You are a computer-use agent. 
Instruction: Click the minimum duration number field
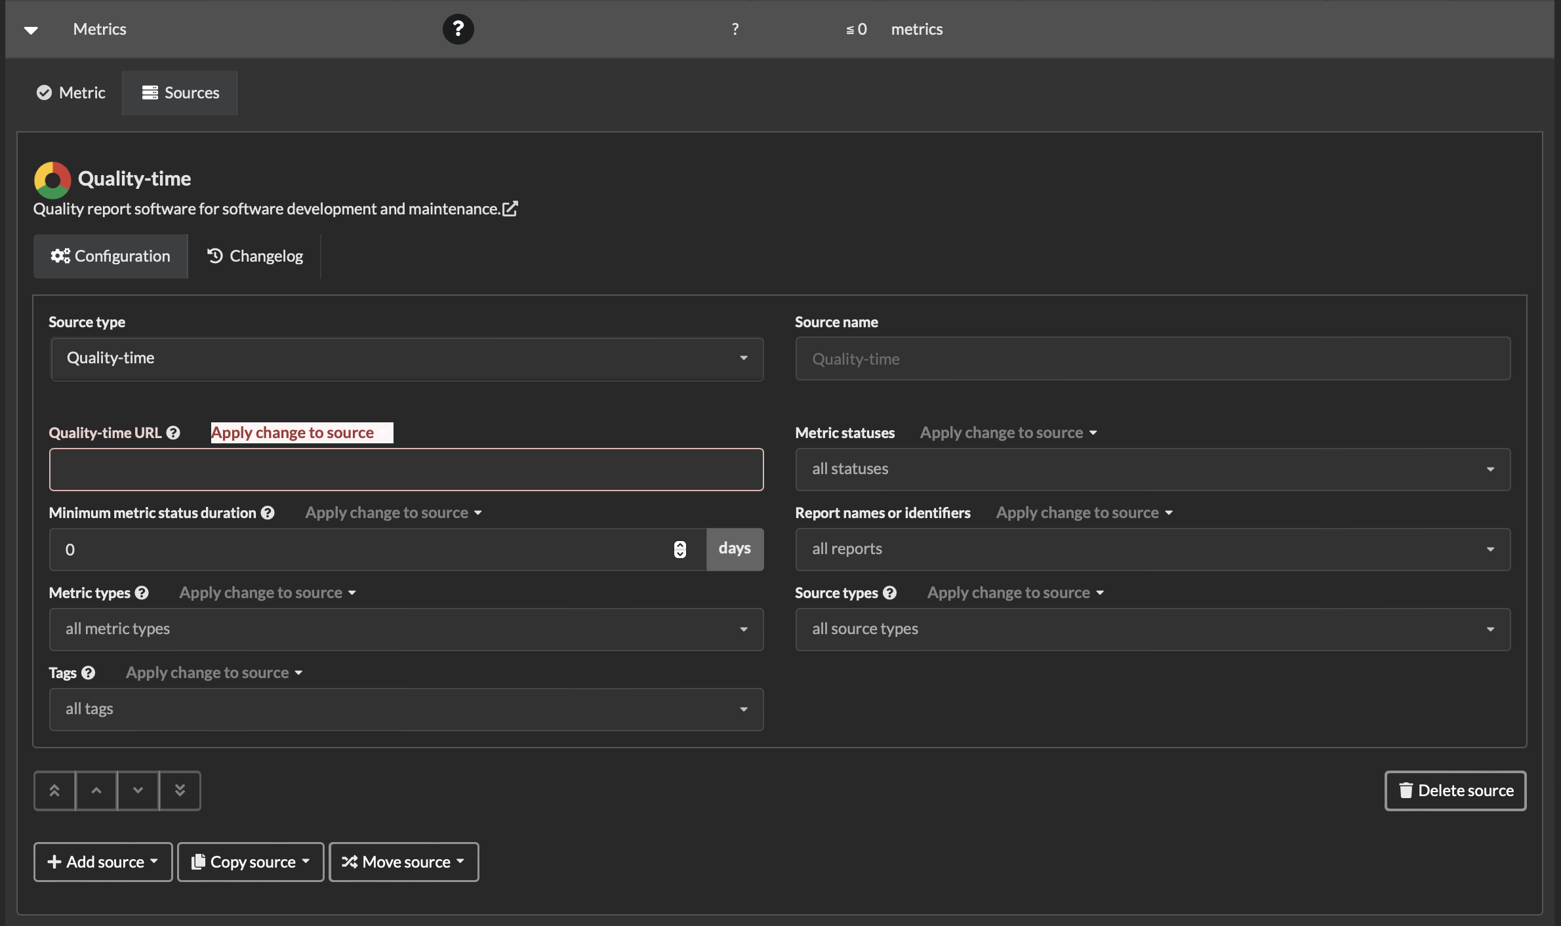[x=378, y=550]
